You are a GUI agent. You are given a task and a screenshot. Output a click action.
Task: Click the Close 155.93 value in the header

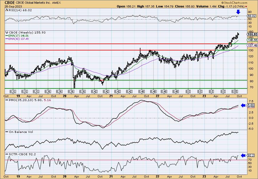(185, 6)
